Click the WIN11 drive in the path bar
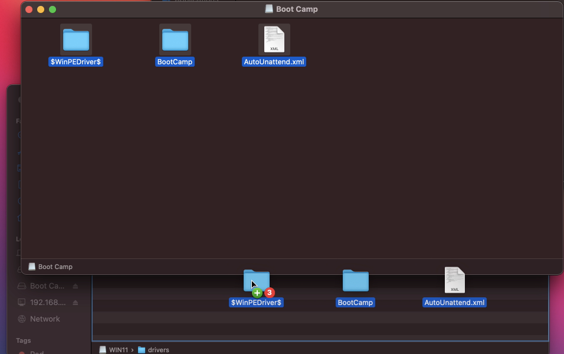The image size is (564, 354). pyautogui.click(x=114, y=350)
